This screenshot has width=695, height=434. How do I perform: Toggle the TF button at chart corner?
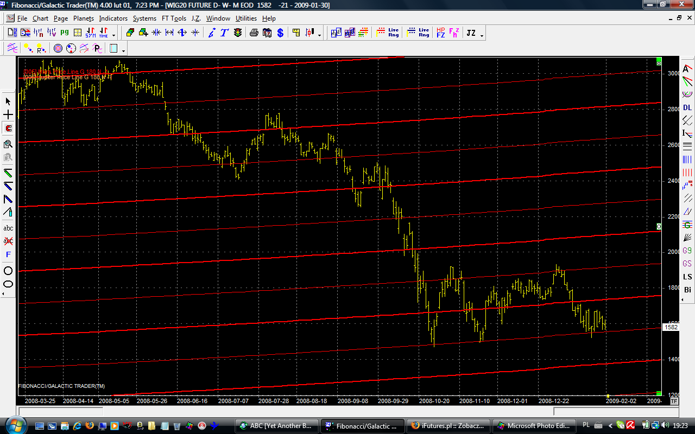(674, 401)
